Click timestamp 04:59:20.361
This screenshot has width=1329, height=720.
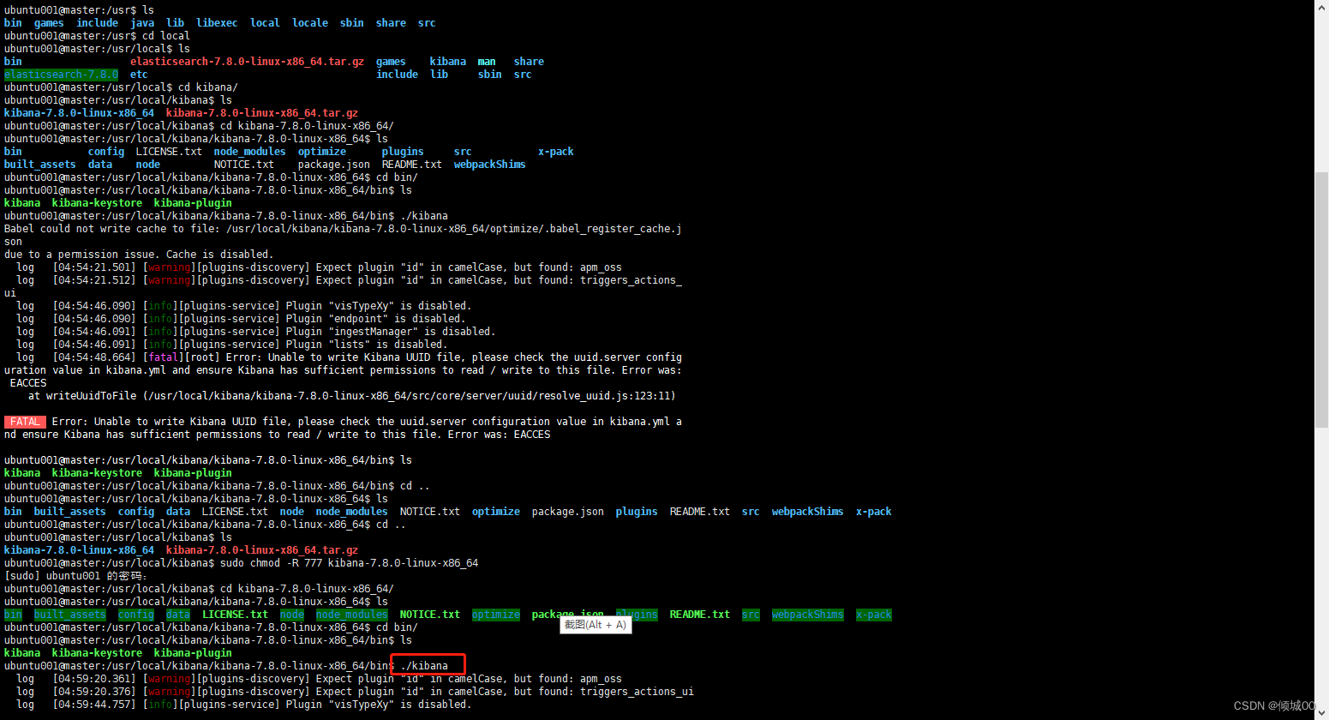(94, 679)
